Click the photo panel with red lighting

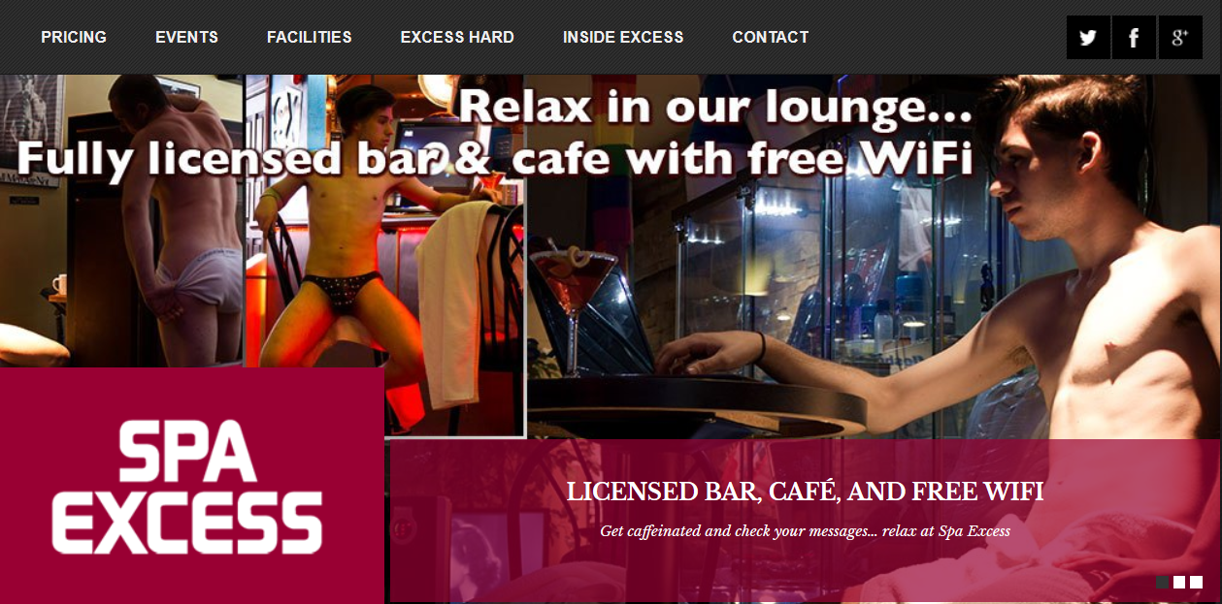tap(385, 255)
